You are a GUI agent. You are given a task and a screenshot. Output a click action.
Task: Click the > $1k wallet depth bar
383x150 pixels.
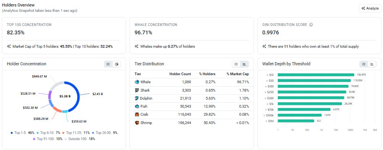pyautogui.click(x=310, y=103)
